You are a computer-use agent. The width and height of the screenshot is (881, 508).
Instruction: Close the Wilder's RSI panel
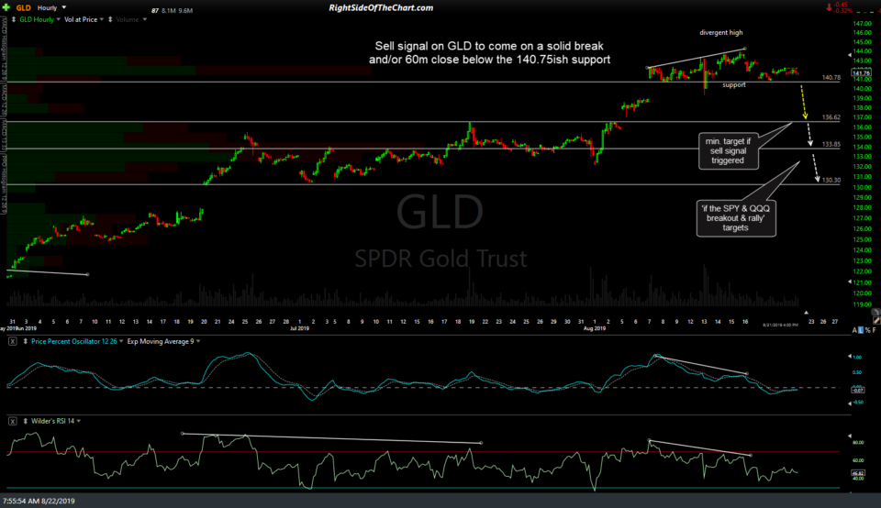click(x=12, y=421)
